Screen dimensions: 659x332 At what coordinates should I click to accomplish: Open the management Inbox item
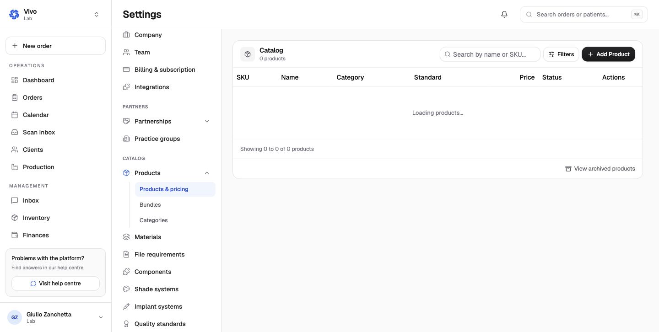(55, 200)
